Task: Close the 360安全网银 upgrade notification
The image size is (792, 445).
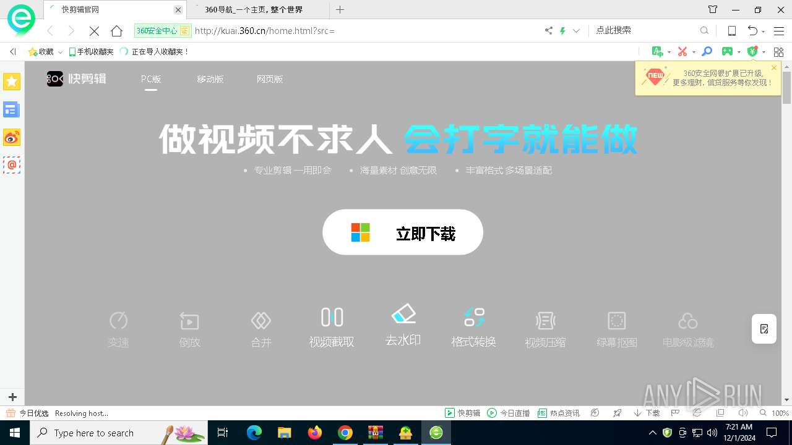Action: (773, 68)
